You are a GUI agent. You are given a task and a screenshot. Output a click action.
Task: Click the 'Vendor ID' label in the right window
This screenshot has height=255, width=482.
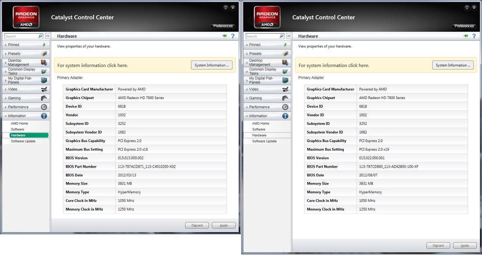pyautogui.click(x=316, y=115)
